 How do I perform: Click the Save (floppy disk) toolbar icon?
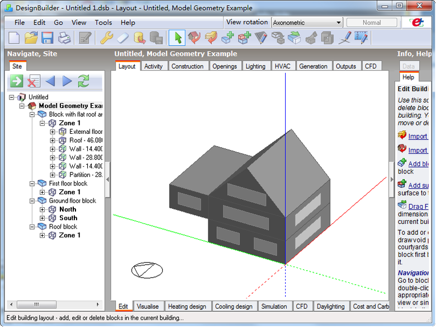(48, 38)
